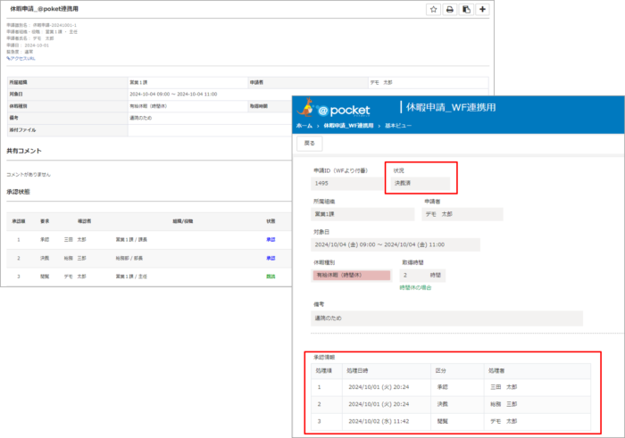625x438 pixels.
Task: Open the アクセスURL link
Action: coord(21,59)
